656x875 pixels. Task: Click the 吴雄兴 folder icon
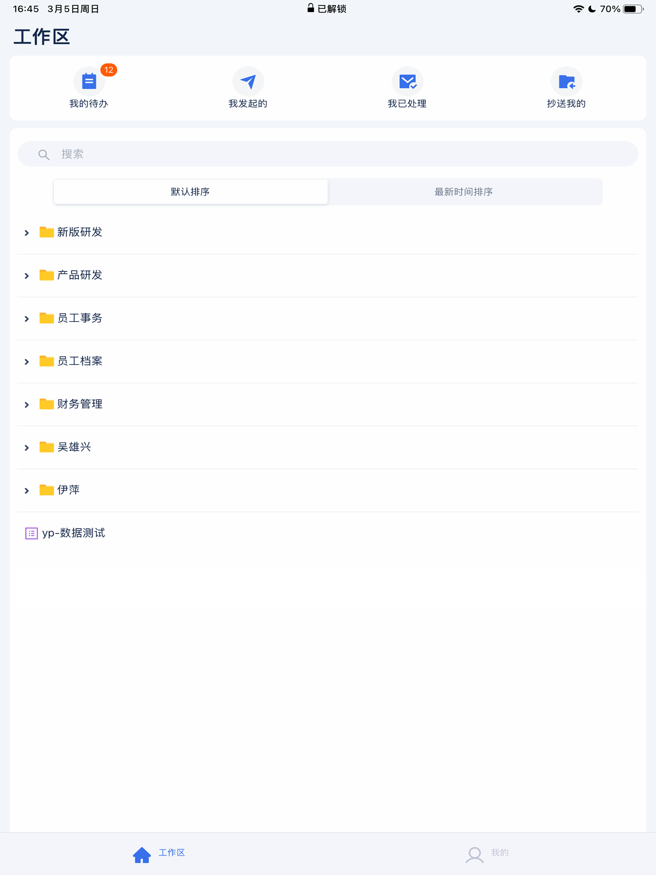tap(47, 447)
